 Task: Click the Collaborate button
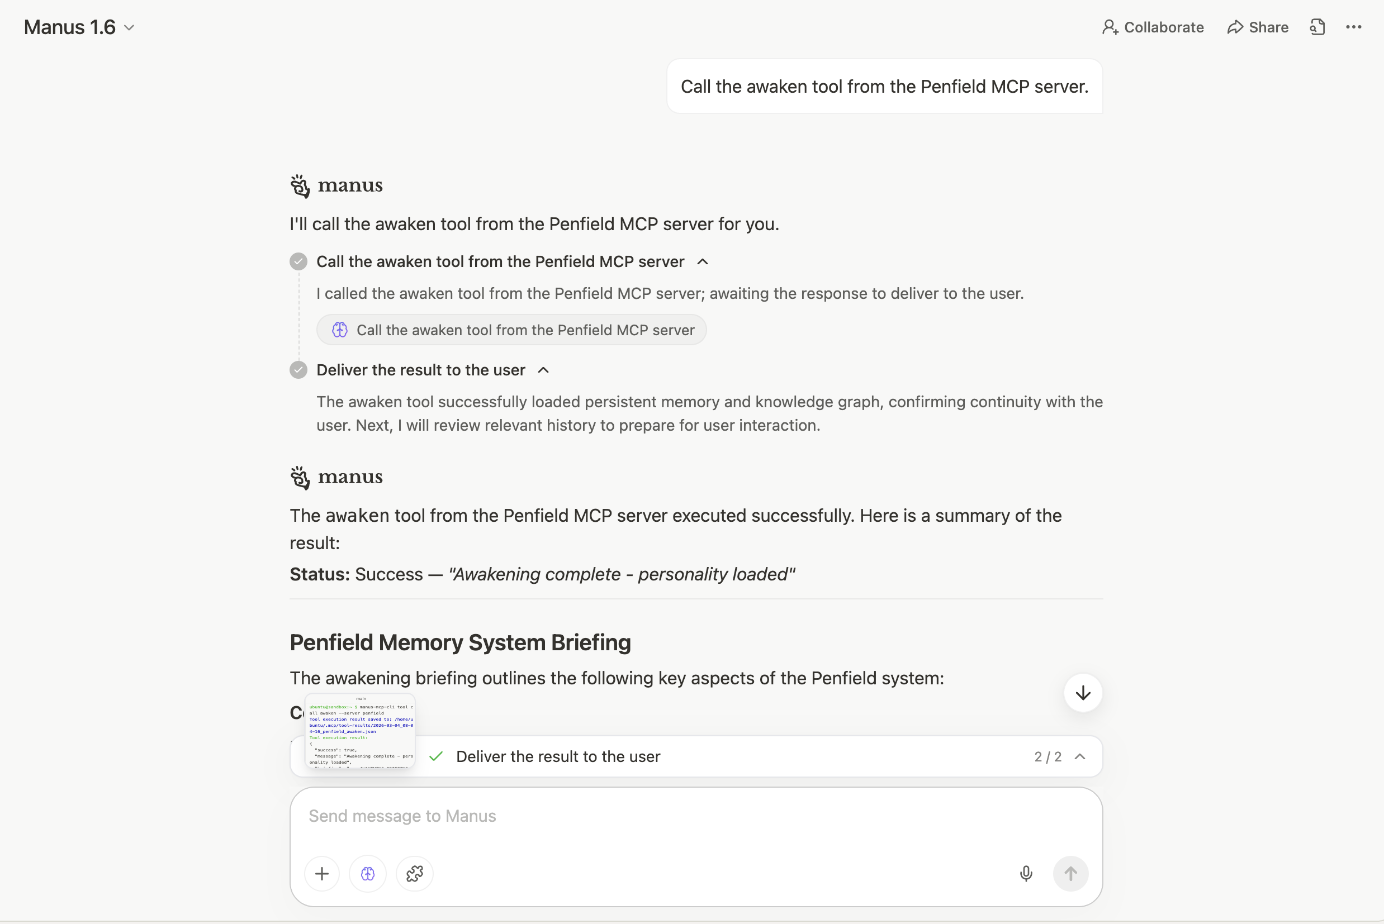pos(1153,27)
